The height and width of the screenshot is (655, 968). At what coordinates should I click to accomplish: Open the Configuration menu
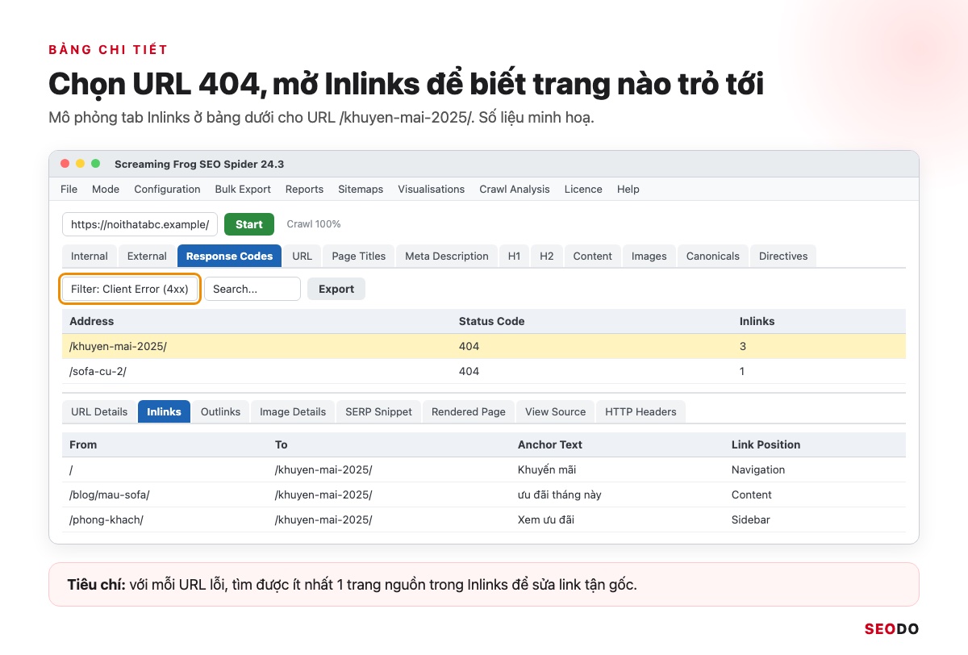(167, 189)
